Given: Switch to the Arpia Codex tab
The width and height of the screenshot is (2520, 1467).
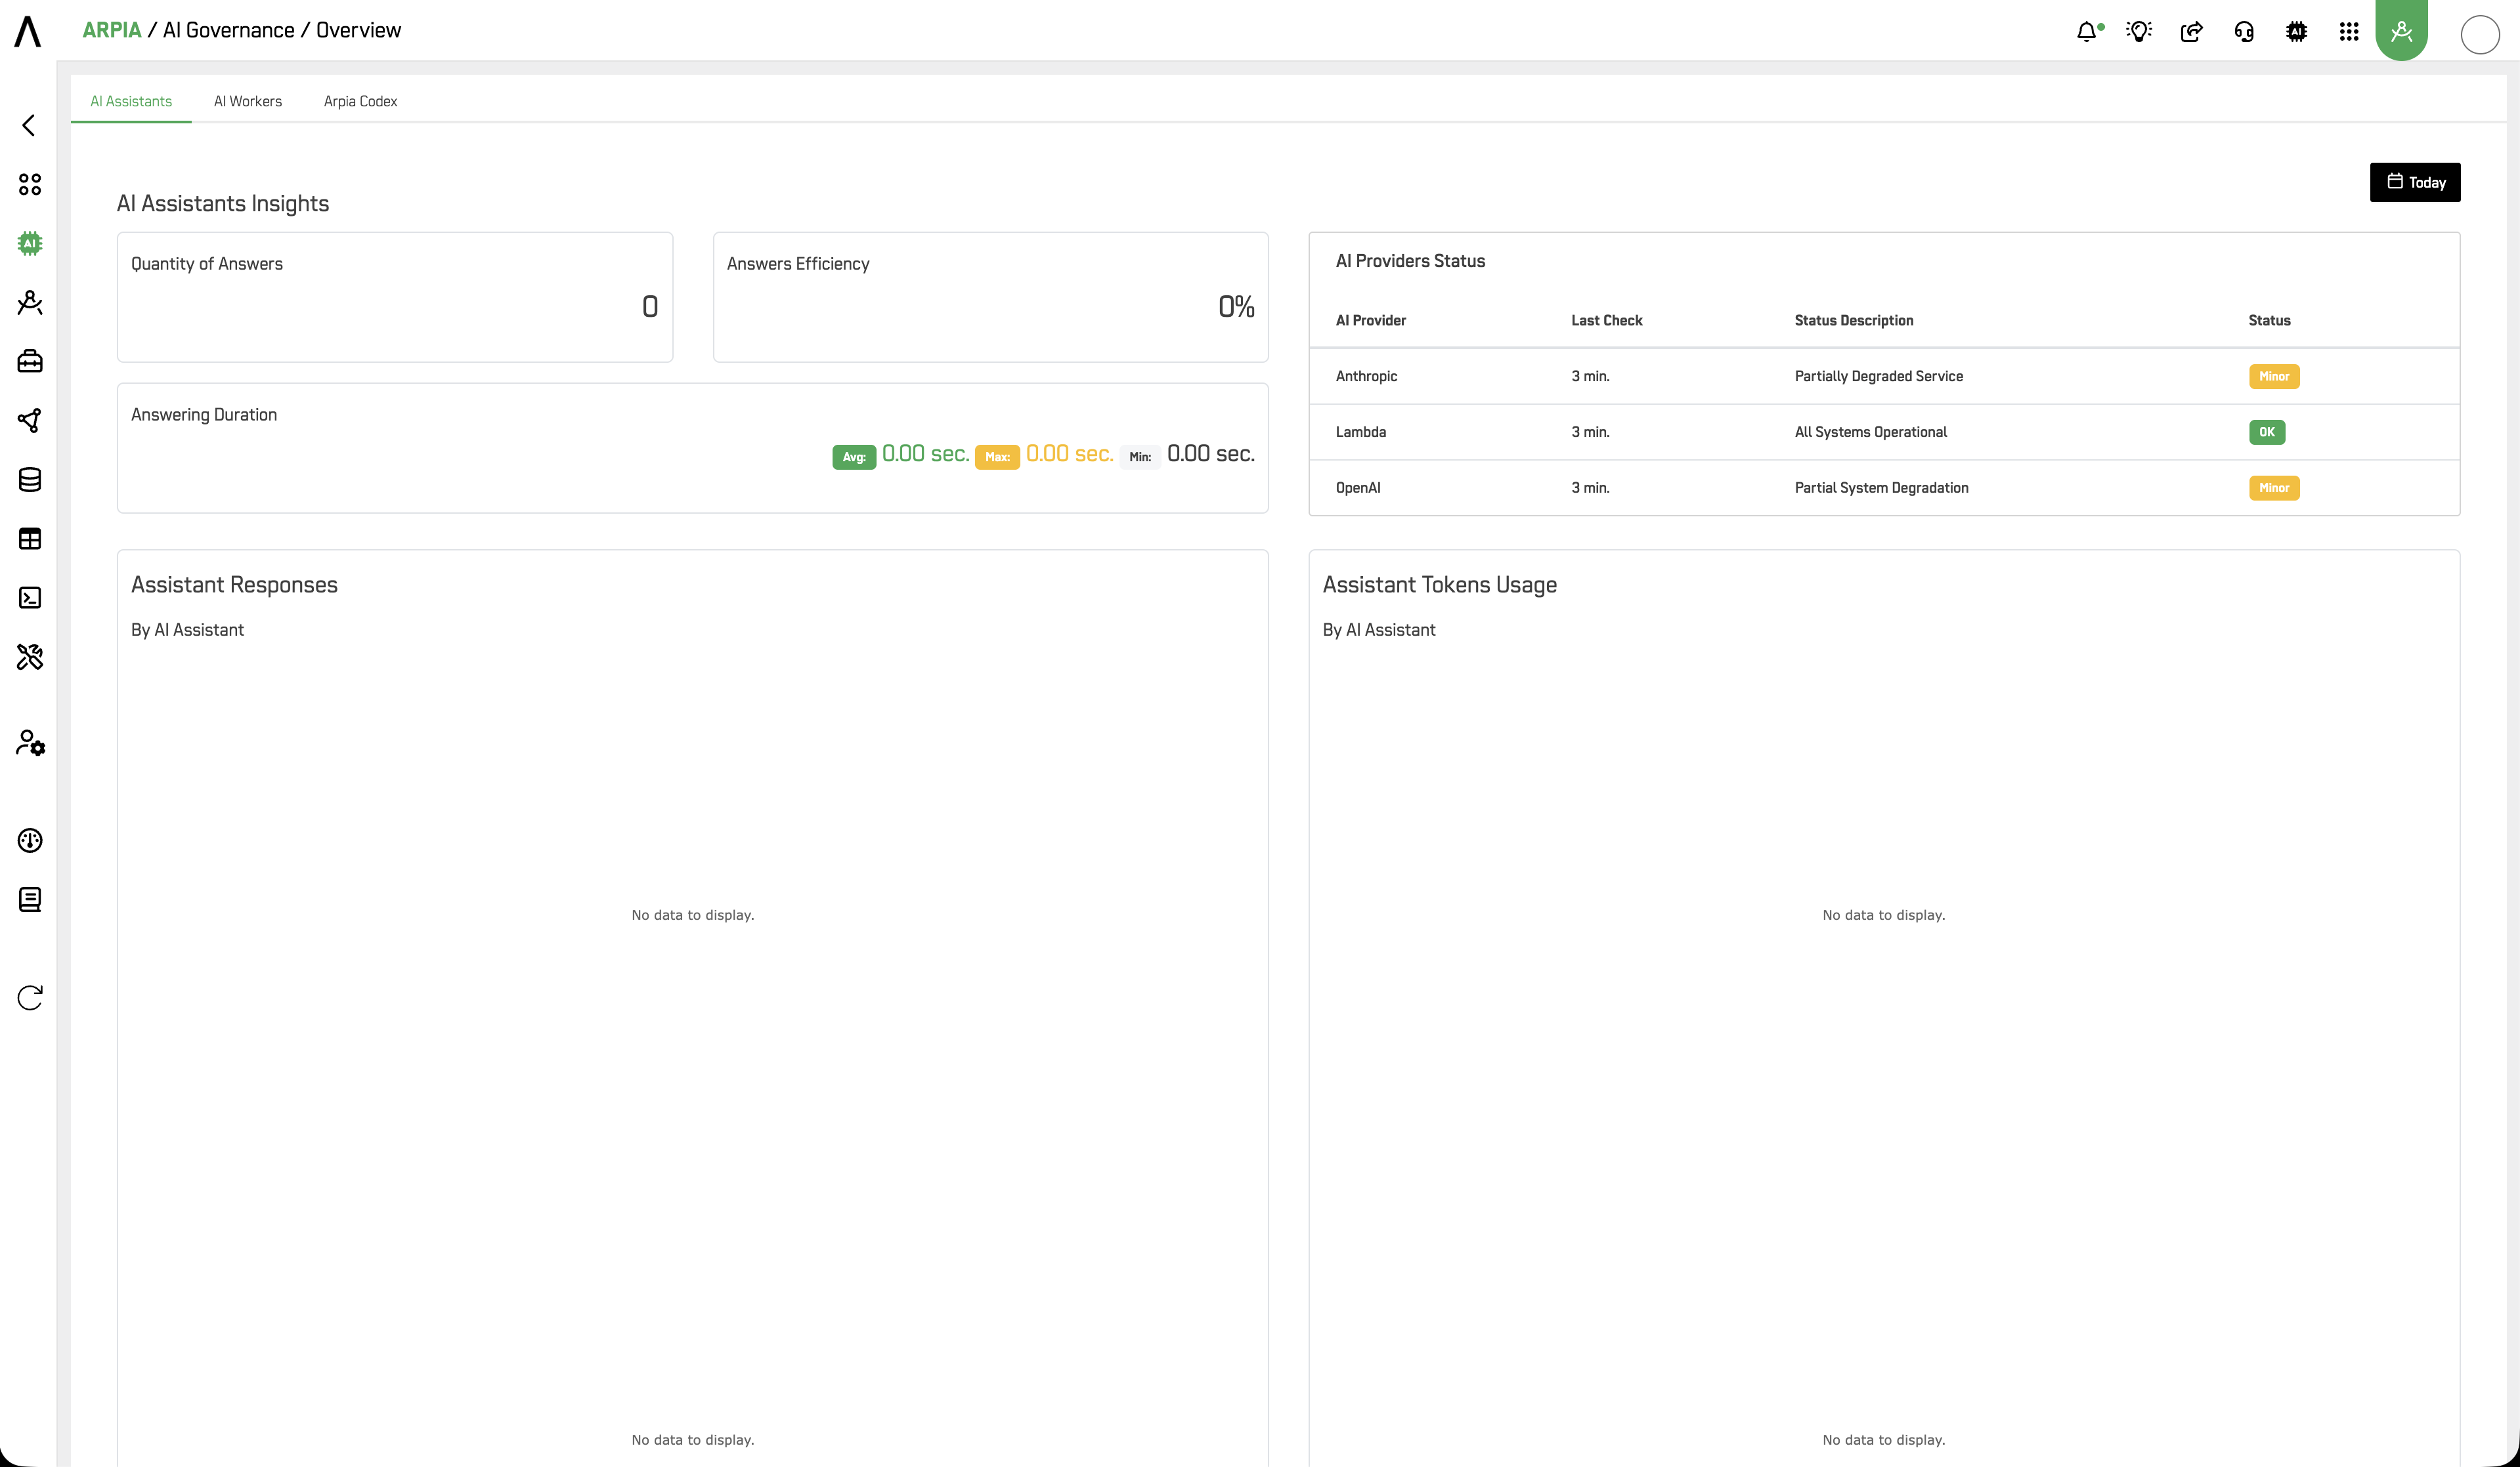Looking at the screenshot, I should (360, 101).
